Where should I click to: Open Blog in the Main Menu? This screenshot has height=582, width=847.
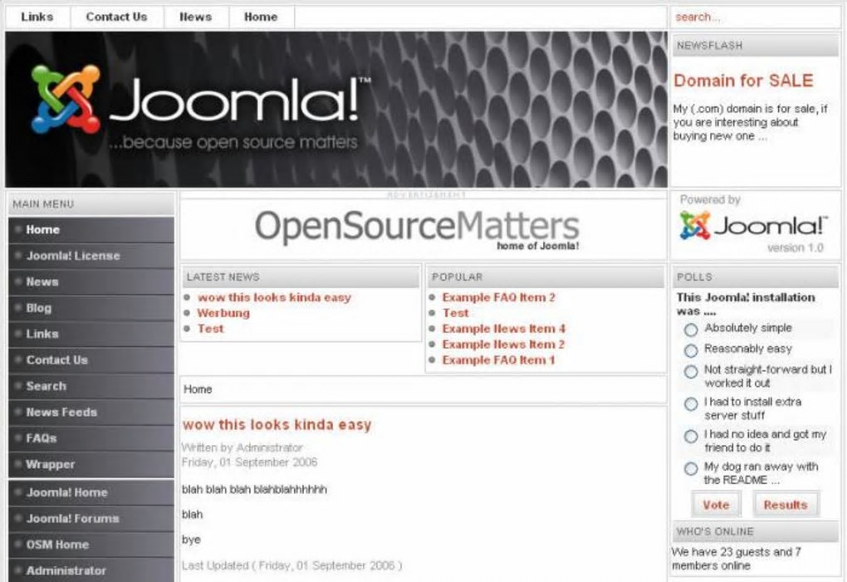91,308
